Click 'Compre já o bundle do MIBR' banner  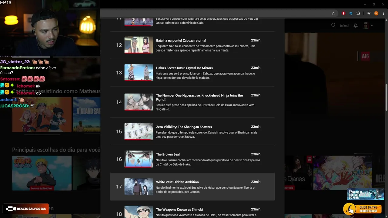click(365, 194)
